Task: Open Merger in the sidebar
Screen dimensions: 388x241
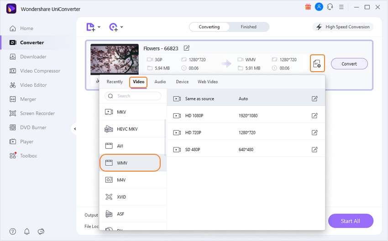Action: pyautogui.click(x=23, y=99)
